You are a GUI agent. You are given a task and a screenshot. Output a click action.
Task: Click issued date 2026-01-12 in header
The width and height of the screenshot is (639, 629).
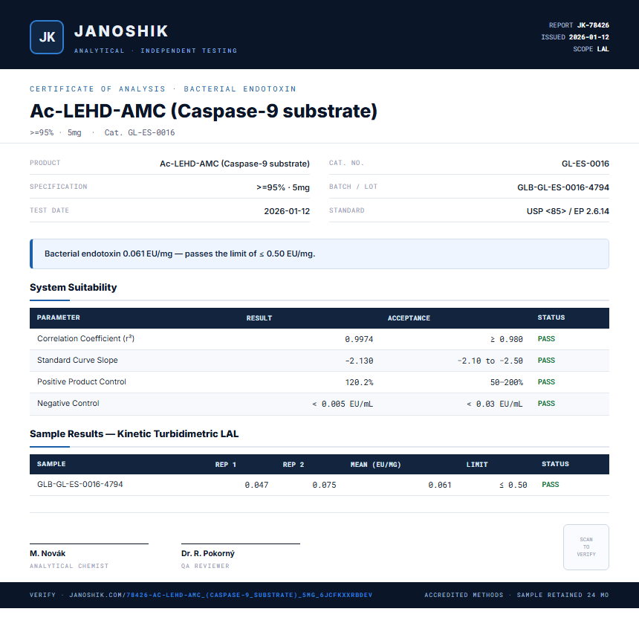(589, 37)
